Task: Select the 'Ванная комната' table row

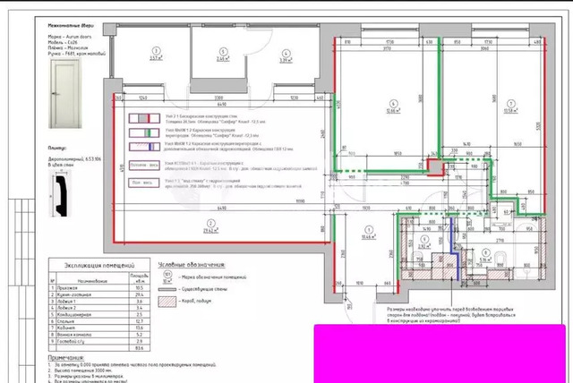Action: (x=99, y=335)
